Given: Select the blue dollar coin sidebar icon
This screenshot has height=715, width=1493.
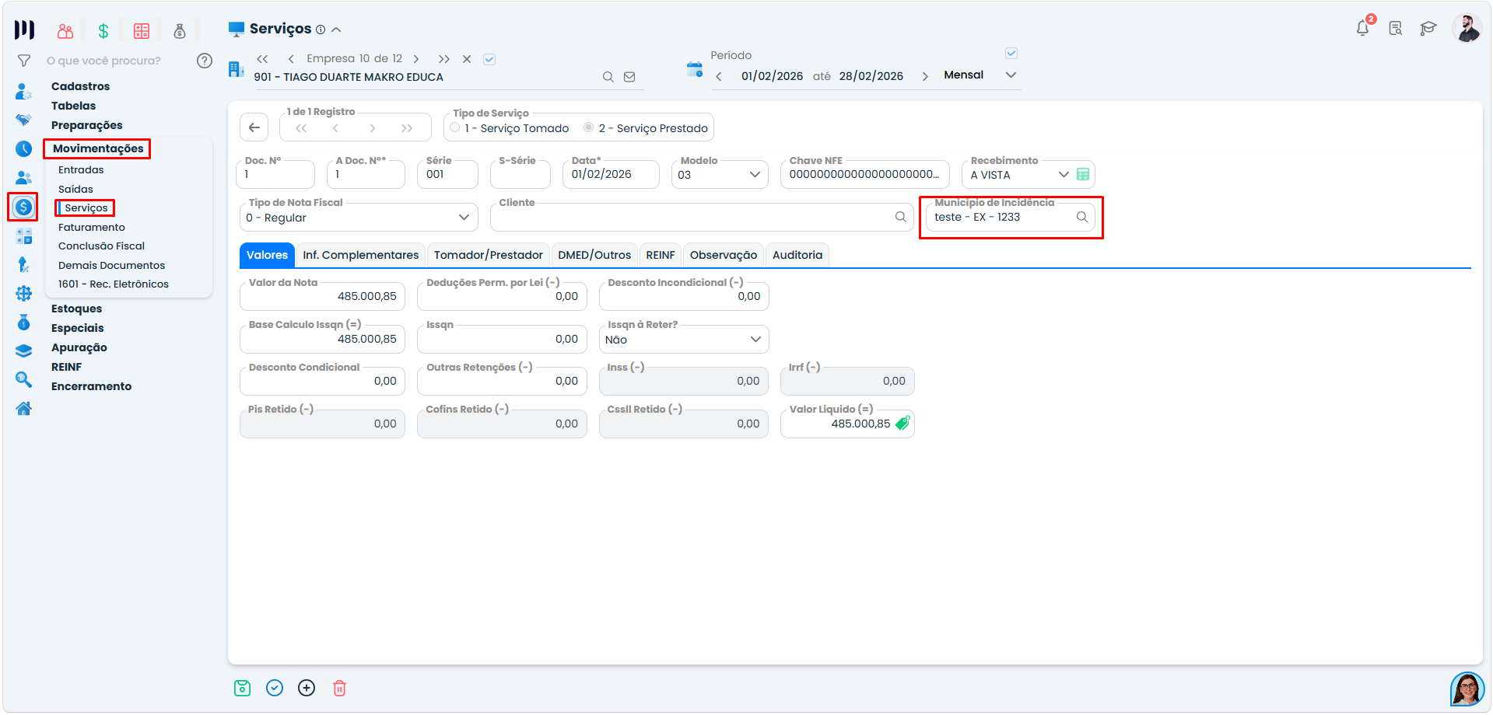Looking at the screenshot, I should coord(24,207).
